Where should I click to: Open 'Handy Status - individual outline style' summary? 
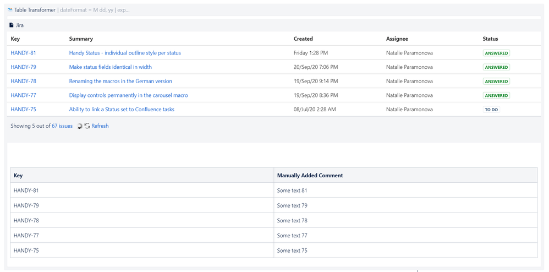pos(125,53)
